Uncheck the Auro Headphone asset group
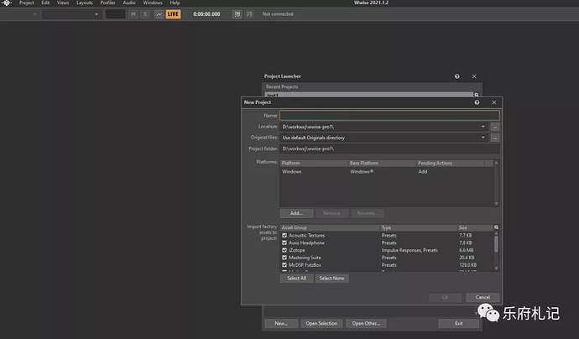This screenshot has height=339, width=579. point(284,243)
